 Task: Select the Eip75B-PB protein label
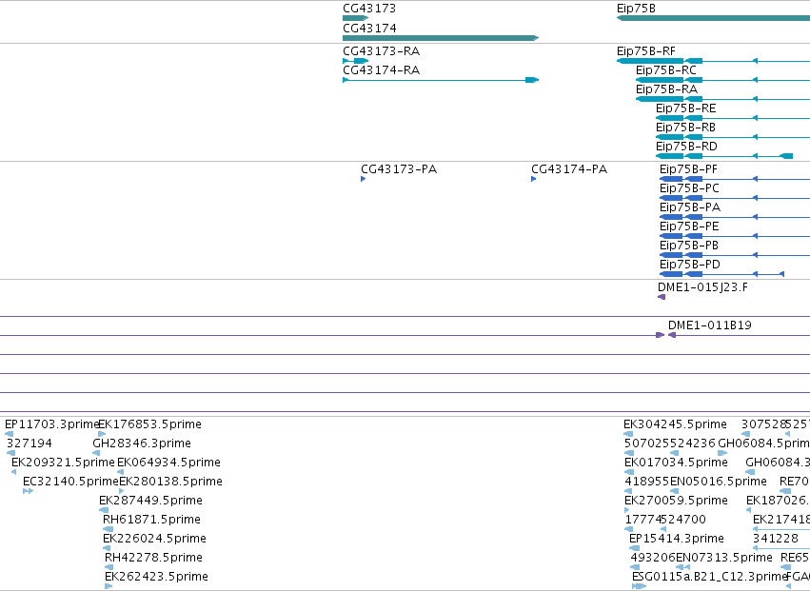tap(689, 246)
